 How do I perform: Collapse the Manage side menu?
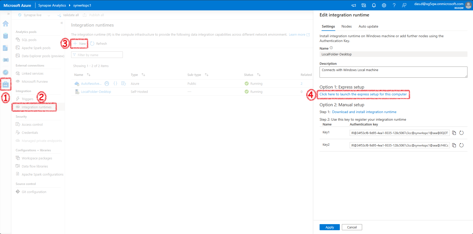point(62,23)
